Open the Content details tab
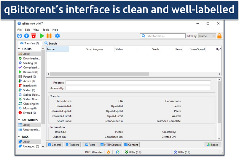 [131, 145]
